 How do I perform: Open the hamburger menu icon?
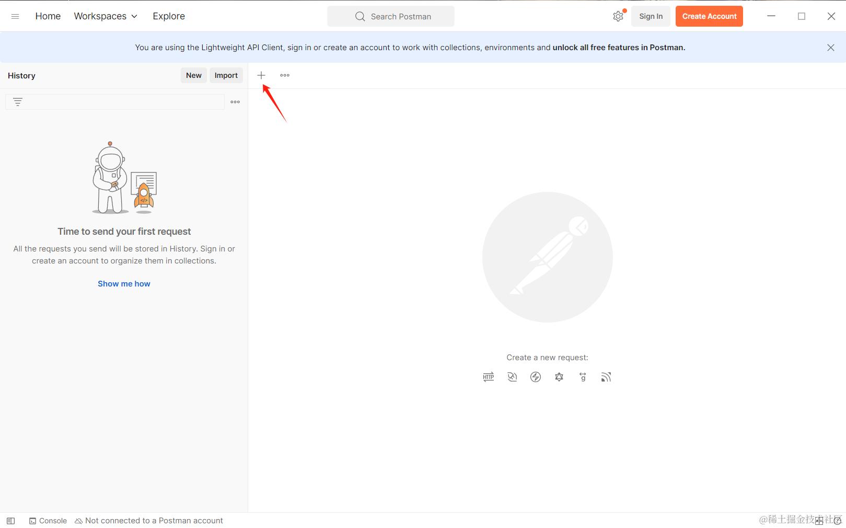pyautogui.click(x=15, y=16)
